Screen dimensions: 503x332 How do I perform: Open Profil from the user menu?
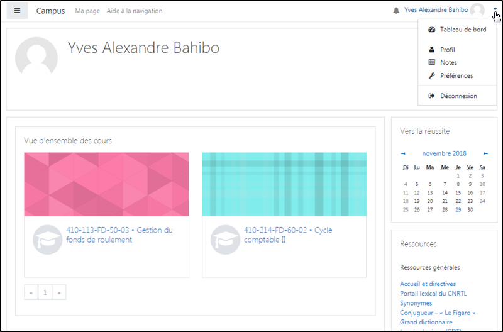click(447, 50)
